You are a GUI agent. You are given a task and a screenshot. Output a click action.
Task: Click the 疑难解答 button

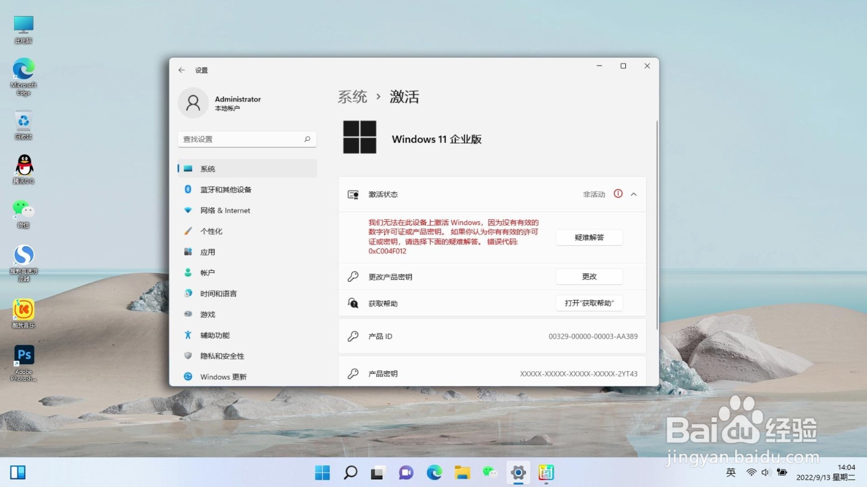(589, 238)
